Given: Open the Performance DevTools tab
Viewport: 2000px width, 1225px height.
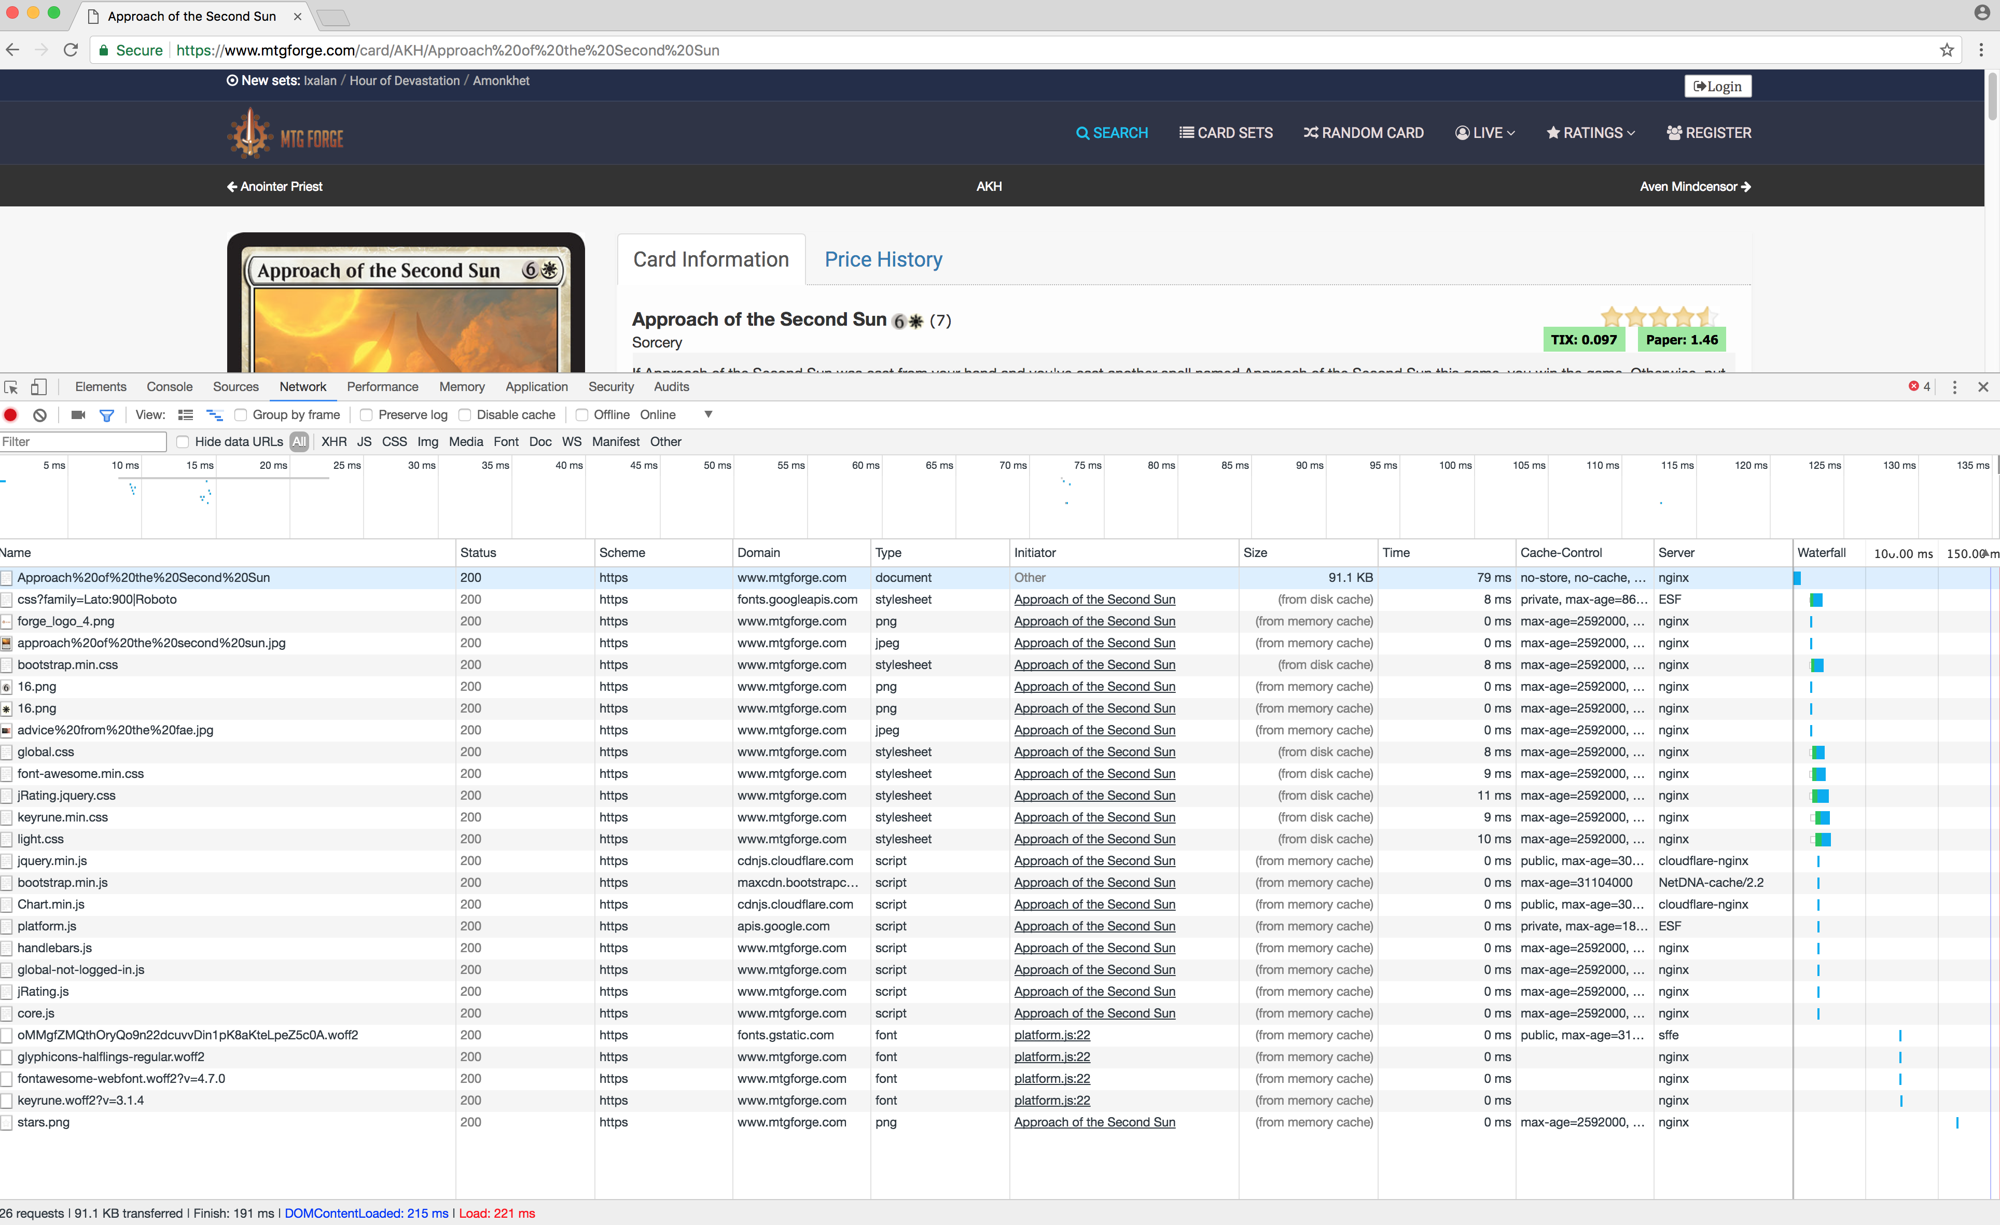Looking at the screenshot, I should click(382, 387).
